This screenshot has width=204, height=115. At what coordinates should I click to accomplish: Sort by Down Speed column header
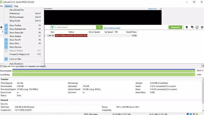94,32
